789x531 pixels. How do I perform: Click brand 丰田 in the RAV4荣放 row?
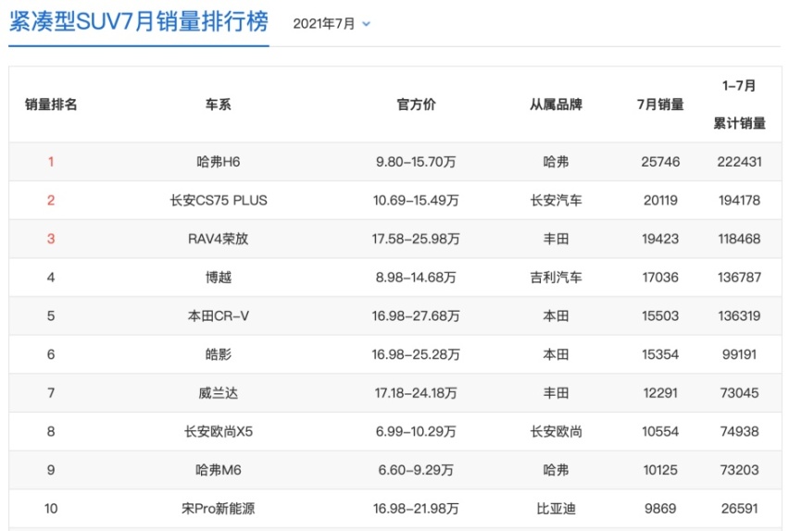[x=556, y=239]
